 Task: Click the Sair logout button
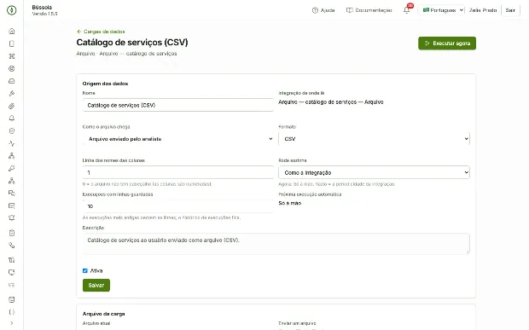(510, 10)
